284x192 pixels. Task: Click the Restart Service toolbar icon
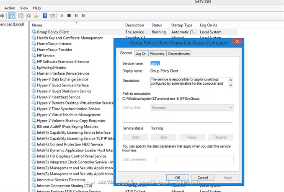click(x=83, y=16)
